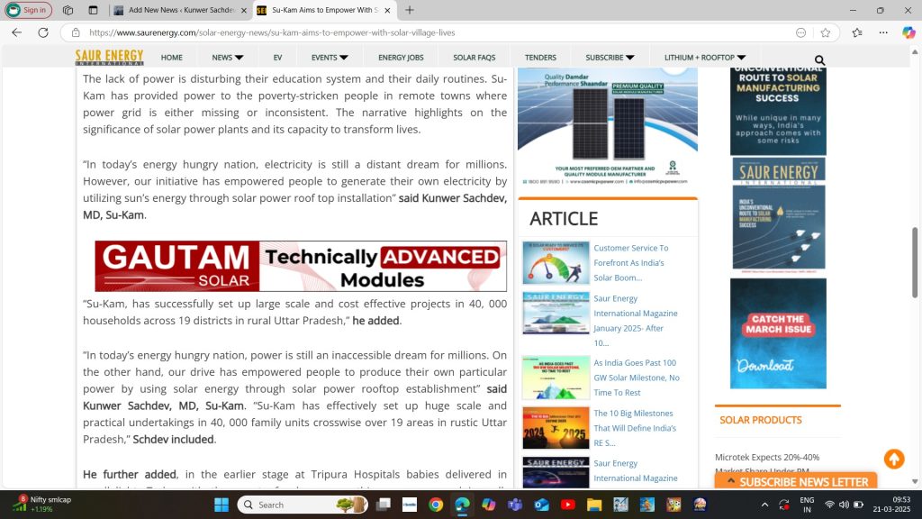The image size is (922, 519).
Task: Open the clock and date in the tray
Action: click(892, 505)
